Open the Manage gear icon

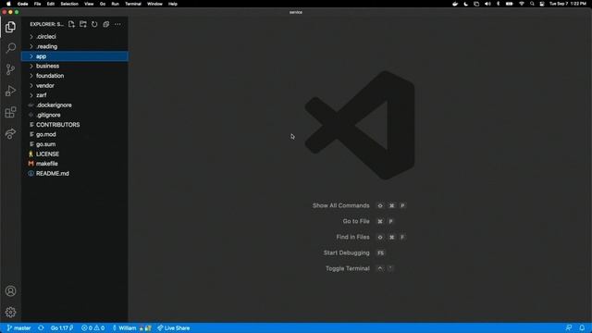point(10,313)
